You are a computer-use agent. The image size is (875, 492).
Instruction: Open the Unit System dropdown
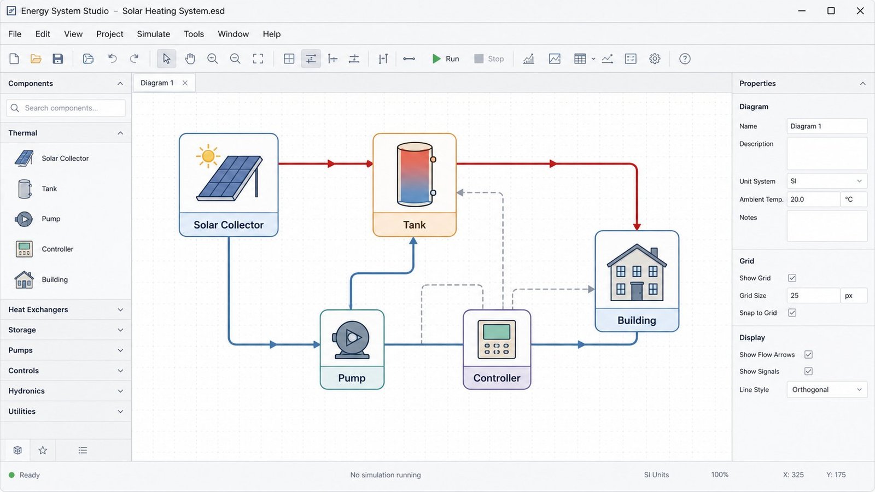(827, 181)
